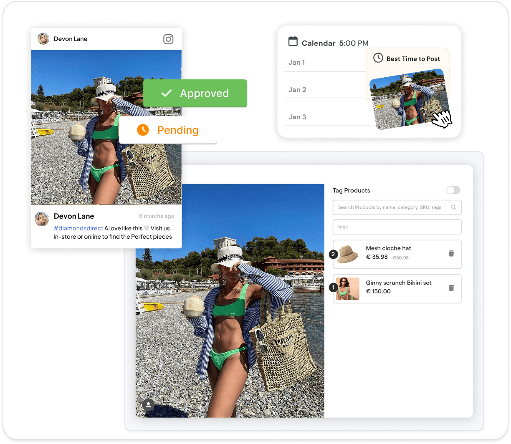
Task: Click the clock icon next to Best Time to Post
Action: (x=378, y=58)
